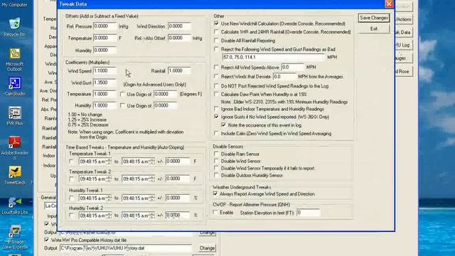The image size is (455, 256).
Task: Check Reject the Following Wind Speed readings
Action: (216, 49)
